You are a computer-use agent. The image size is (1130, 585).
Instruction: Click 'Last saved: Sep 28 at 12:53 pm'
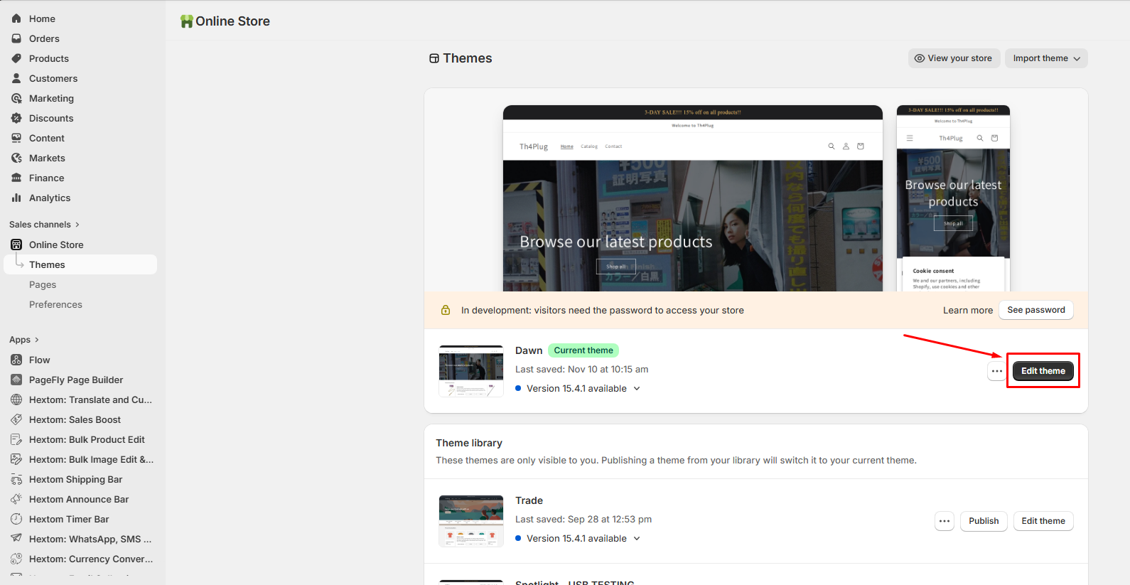583,520
